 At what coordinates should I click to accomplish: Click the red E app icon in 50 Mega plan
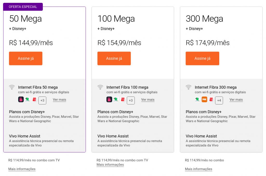pos(35,99)
